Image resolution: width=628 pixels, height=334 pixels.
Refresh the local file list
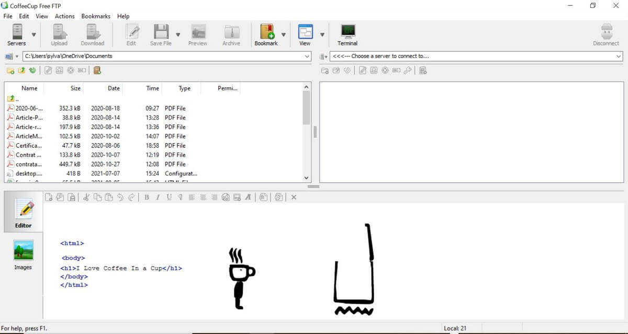33,70
